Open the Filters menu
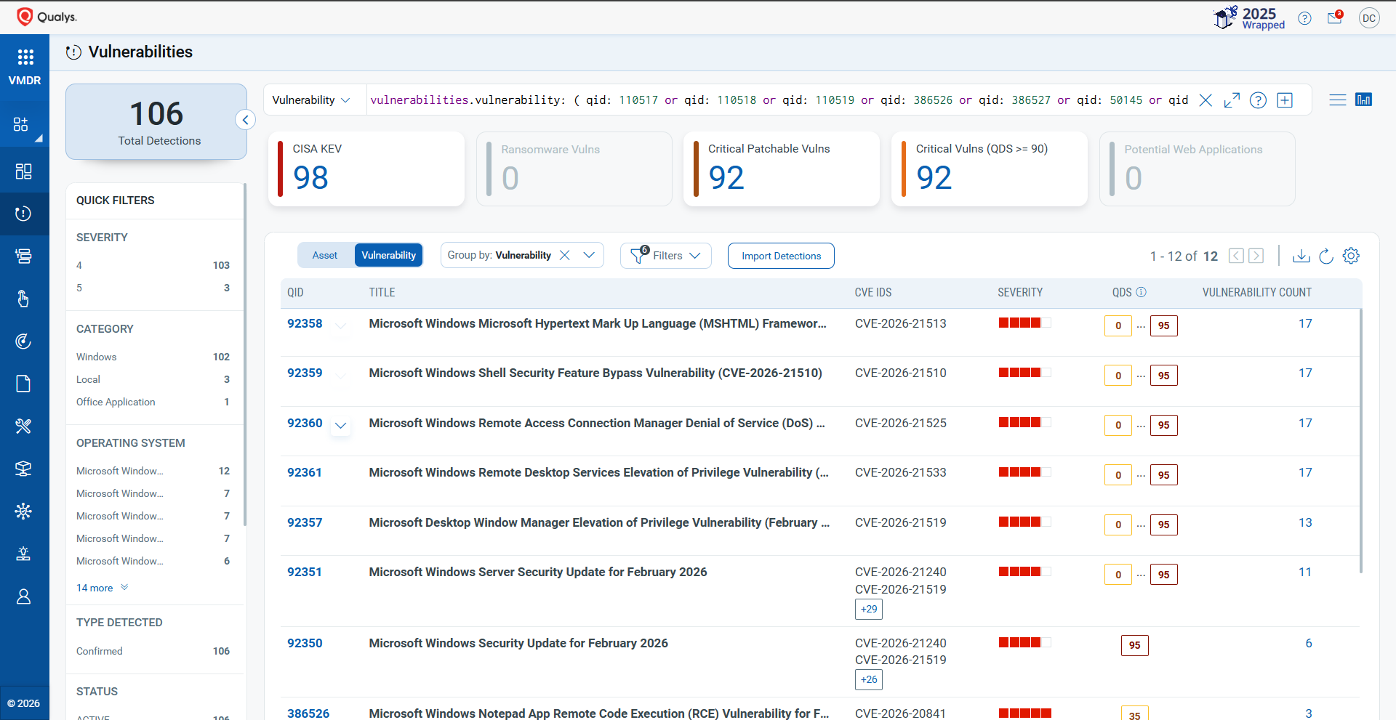This screenshot has width=1396, height=720. point(666,256)
